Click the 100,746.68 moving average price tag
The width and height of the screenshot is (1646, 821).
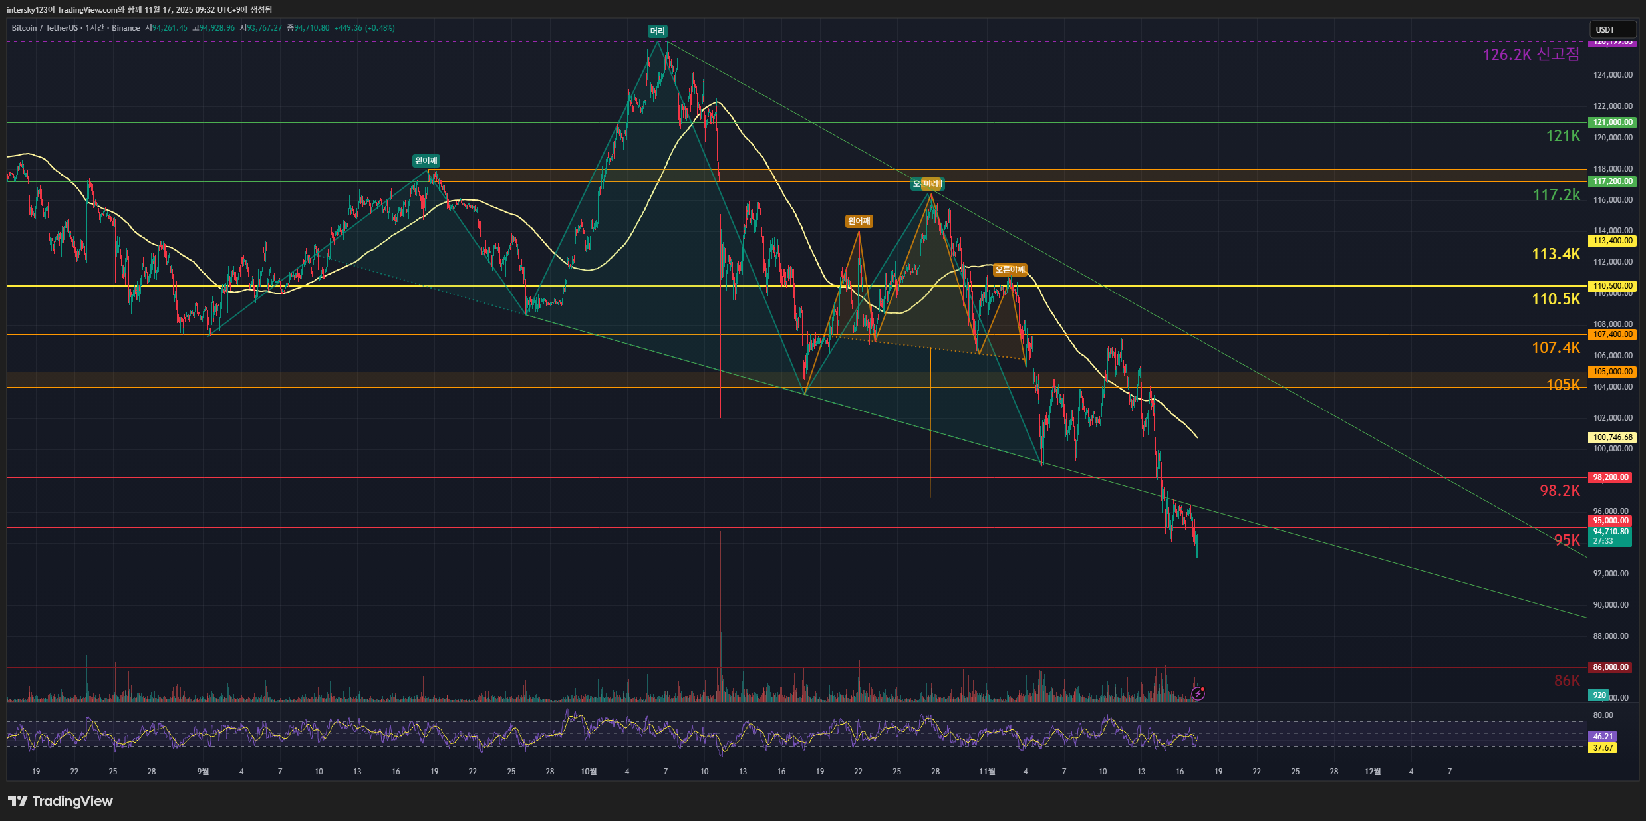1612,437
